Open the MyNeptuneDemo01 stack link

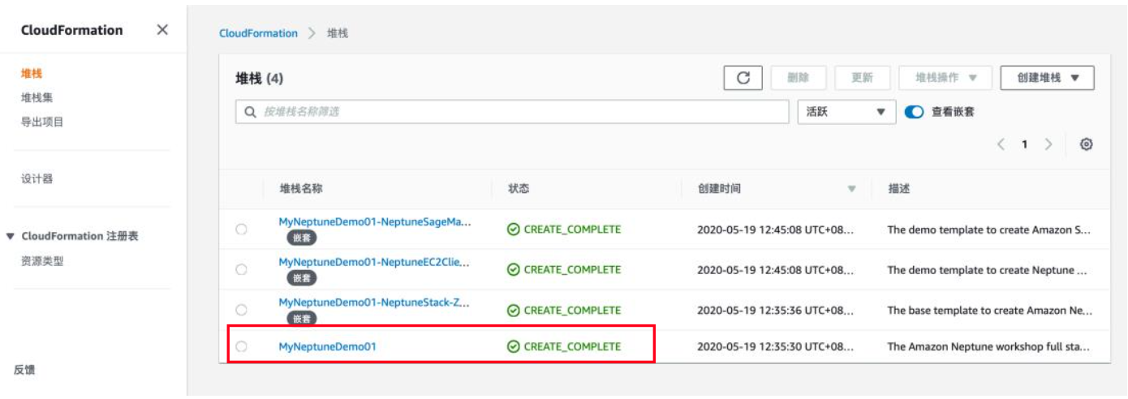328,346
